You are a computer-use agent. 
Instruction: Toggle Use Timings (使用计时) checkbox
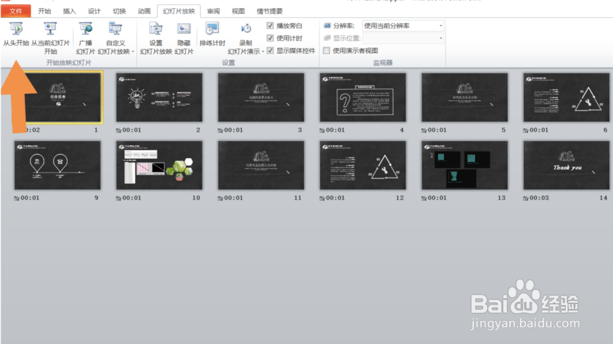[270, 38]
